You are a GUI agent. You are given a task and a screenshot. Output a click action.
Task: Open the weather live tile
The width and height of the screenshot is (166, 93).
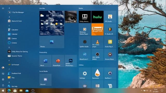click(x=52, y=23)
